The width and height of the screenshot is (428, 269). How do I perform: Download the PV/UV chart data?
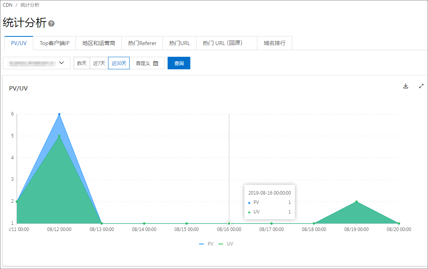(406, 86)
